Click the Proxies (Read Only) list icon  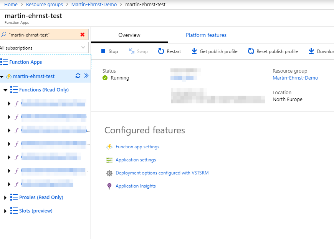[14, 198]
